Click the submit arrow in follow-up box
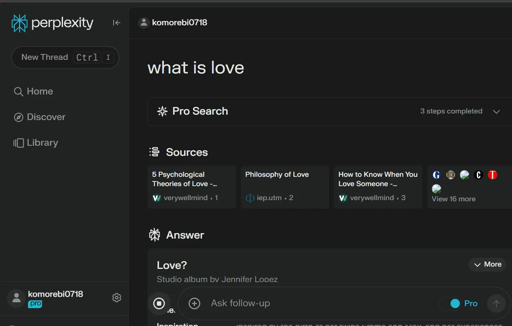512x326 pixels. pyautogui.click(x=496, y=303)
